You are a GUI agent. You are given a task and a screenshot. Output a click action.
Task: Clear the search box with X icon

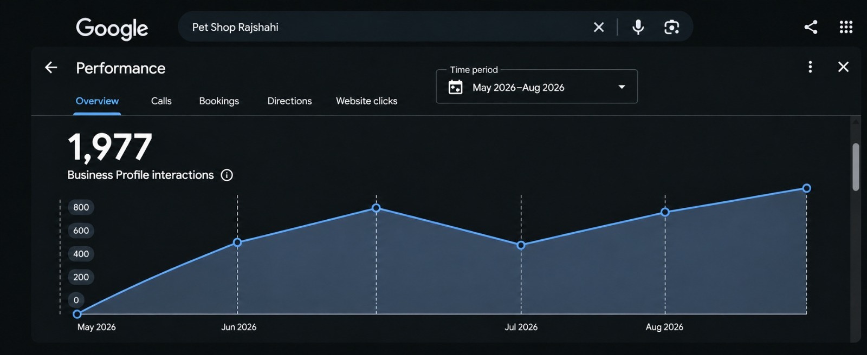click(x=599, y=27)
